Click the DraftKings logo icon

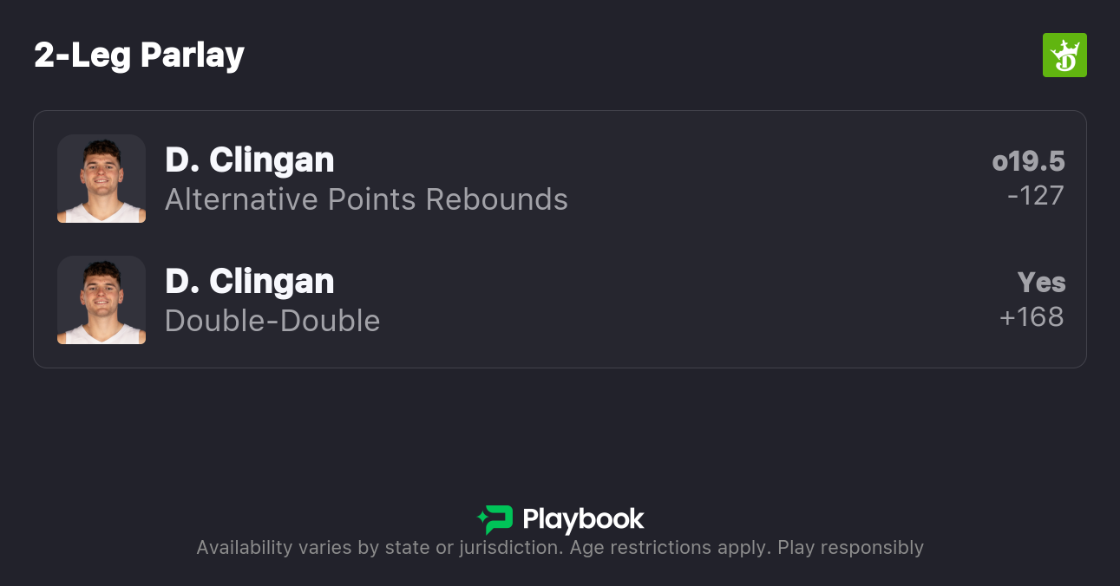click(x=1064, y=55)
